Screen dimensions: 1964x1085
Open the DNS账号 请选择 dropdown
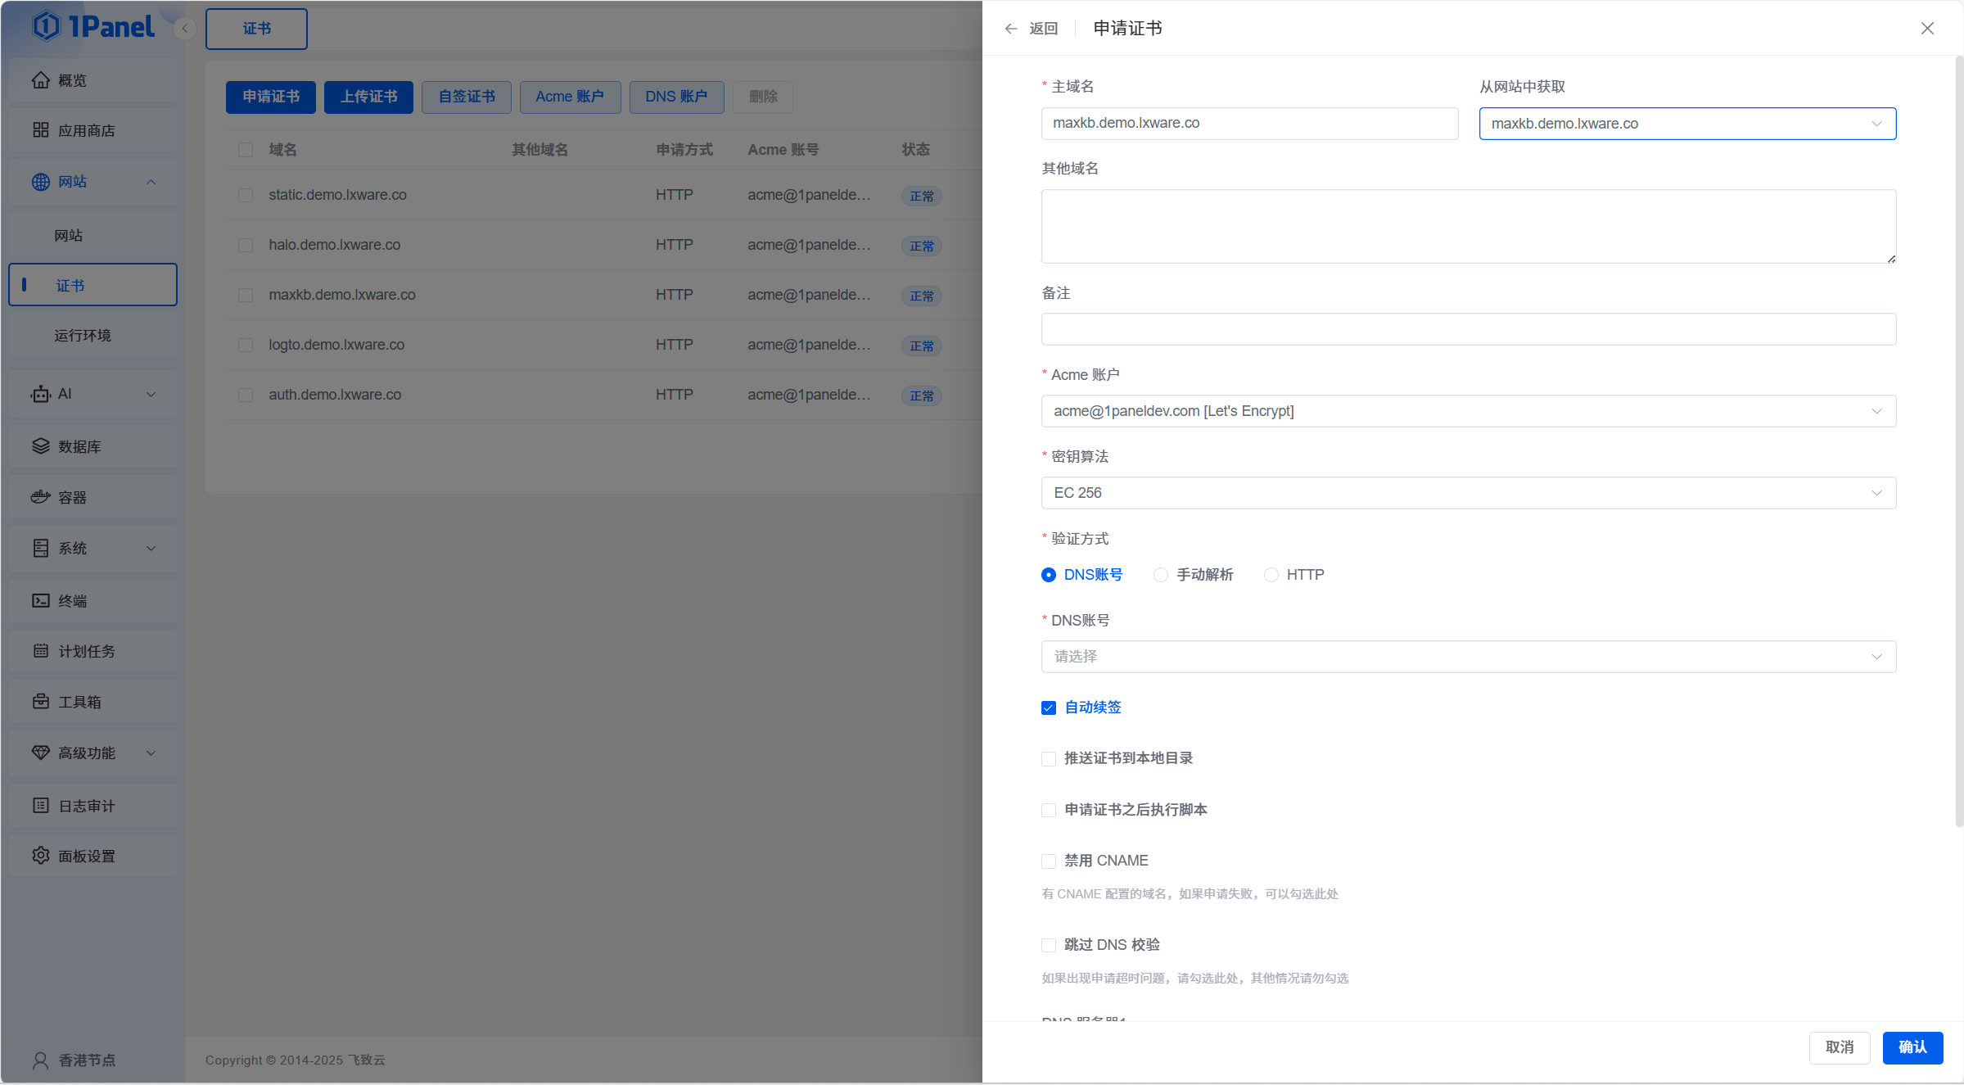1468,657
